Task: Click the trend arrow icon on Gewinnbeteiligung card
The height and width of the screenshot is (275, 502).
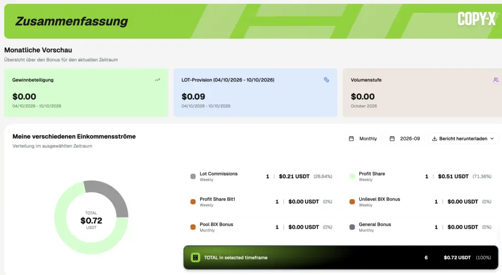Action: point(157,80)
